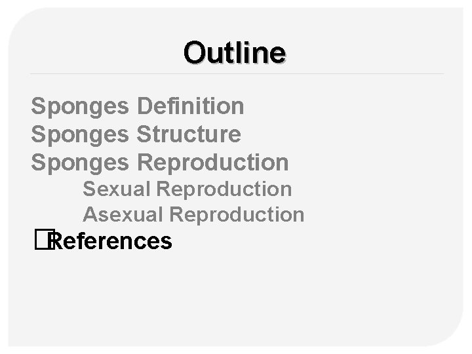Click the empty slide area below References
This screenshot has width=472, height=354.
tap(236, 295)
